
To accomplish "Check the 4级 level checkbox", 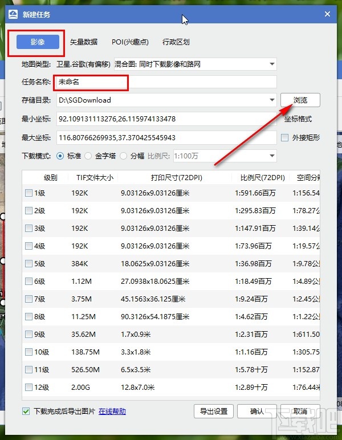I will tap(28, 246).
